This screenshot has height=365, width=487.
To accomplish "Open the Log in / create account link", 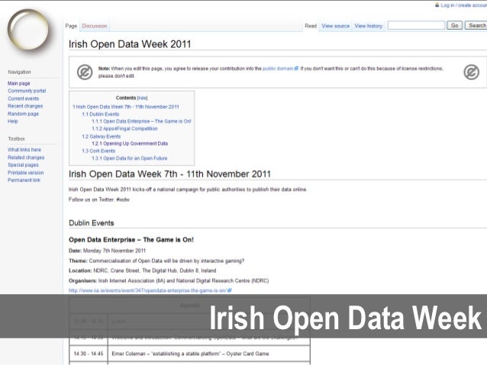I will click(463, 5).
